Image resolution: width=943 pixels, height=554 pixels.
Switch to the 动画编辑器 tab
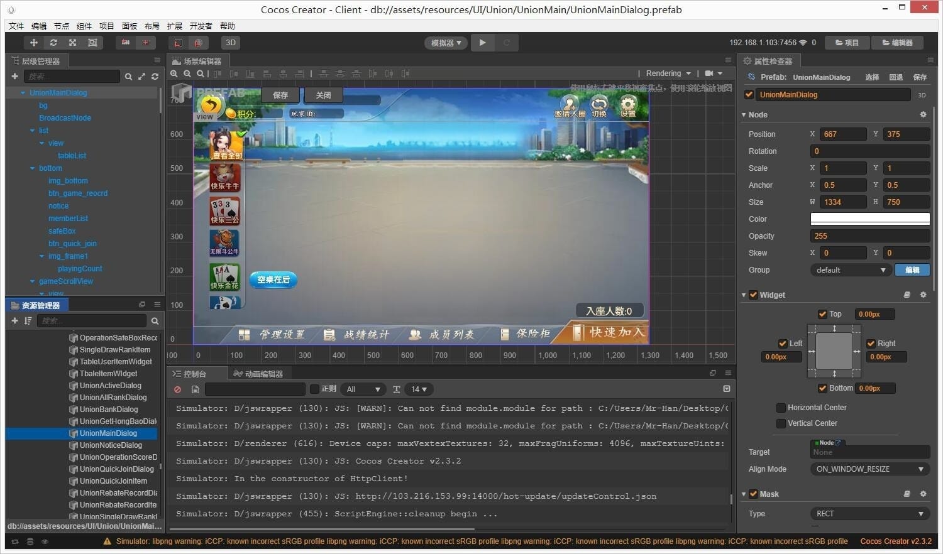258,374
